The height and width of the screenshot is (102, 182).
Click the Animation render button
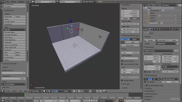pos(161,40)
